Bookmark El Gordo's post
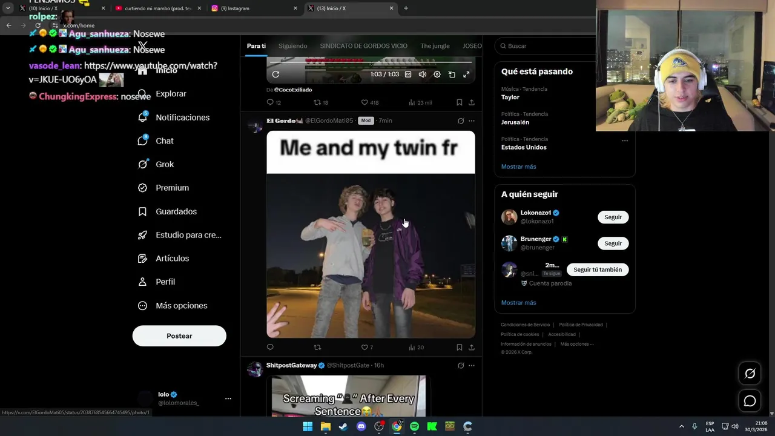This screenshot has height=436, width=775. click(460, 347)
